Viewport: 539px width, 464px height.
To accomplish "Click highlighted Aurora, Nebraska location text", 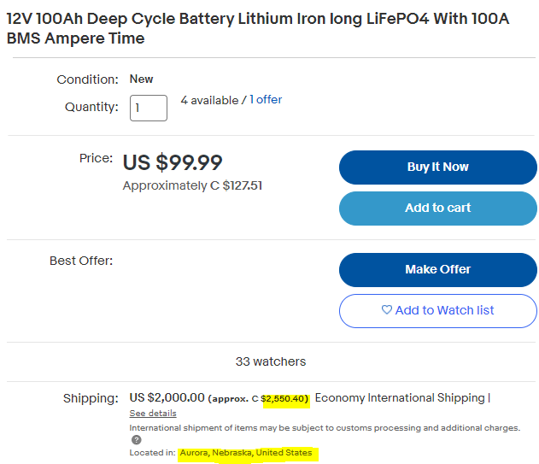I will click(x=246, y=453).
